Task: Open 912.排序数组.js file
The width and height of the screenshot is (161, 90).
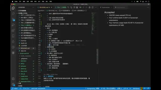Action: click(x=26, y=33)
